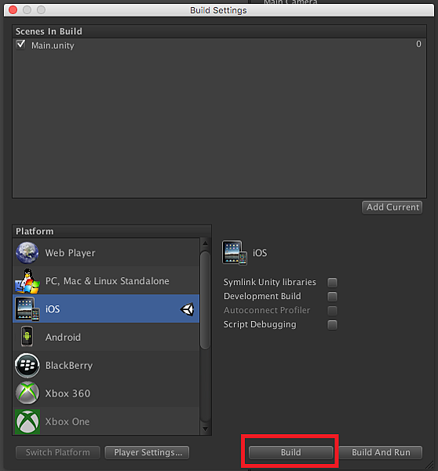Screen dimensions: 438x471
Task: Close the Build Settings window
Action: (13, 10)
